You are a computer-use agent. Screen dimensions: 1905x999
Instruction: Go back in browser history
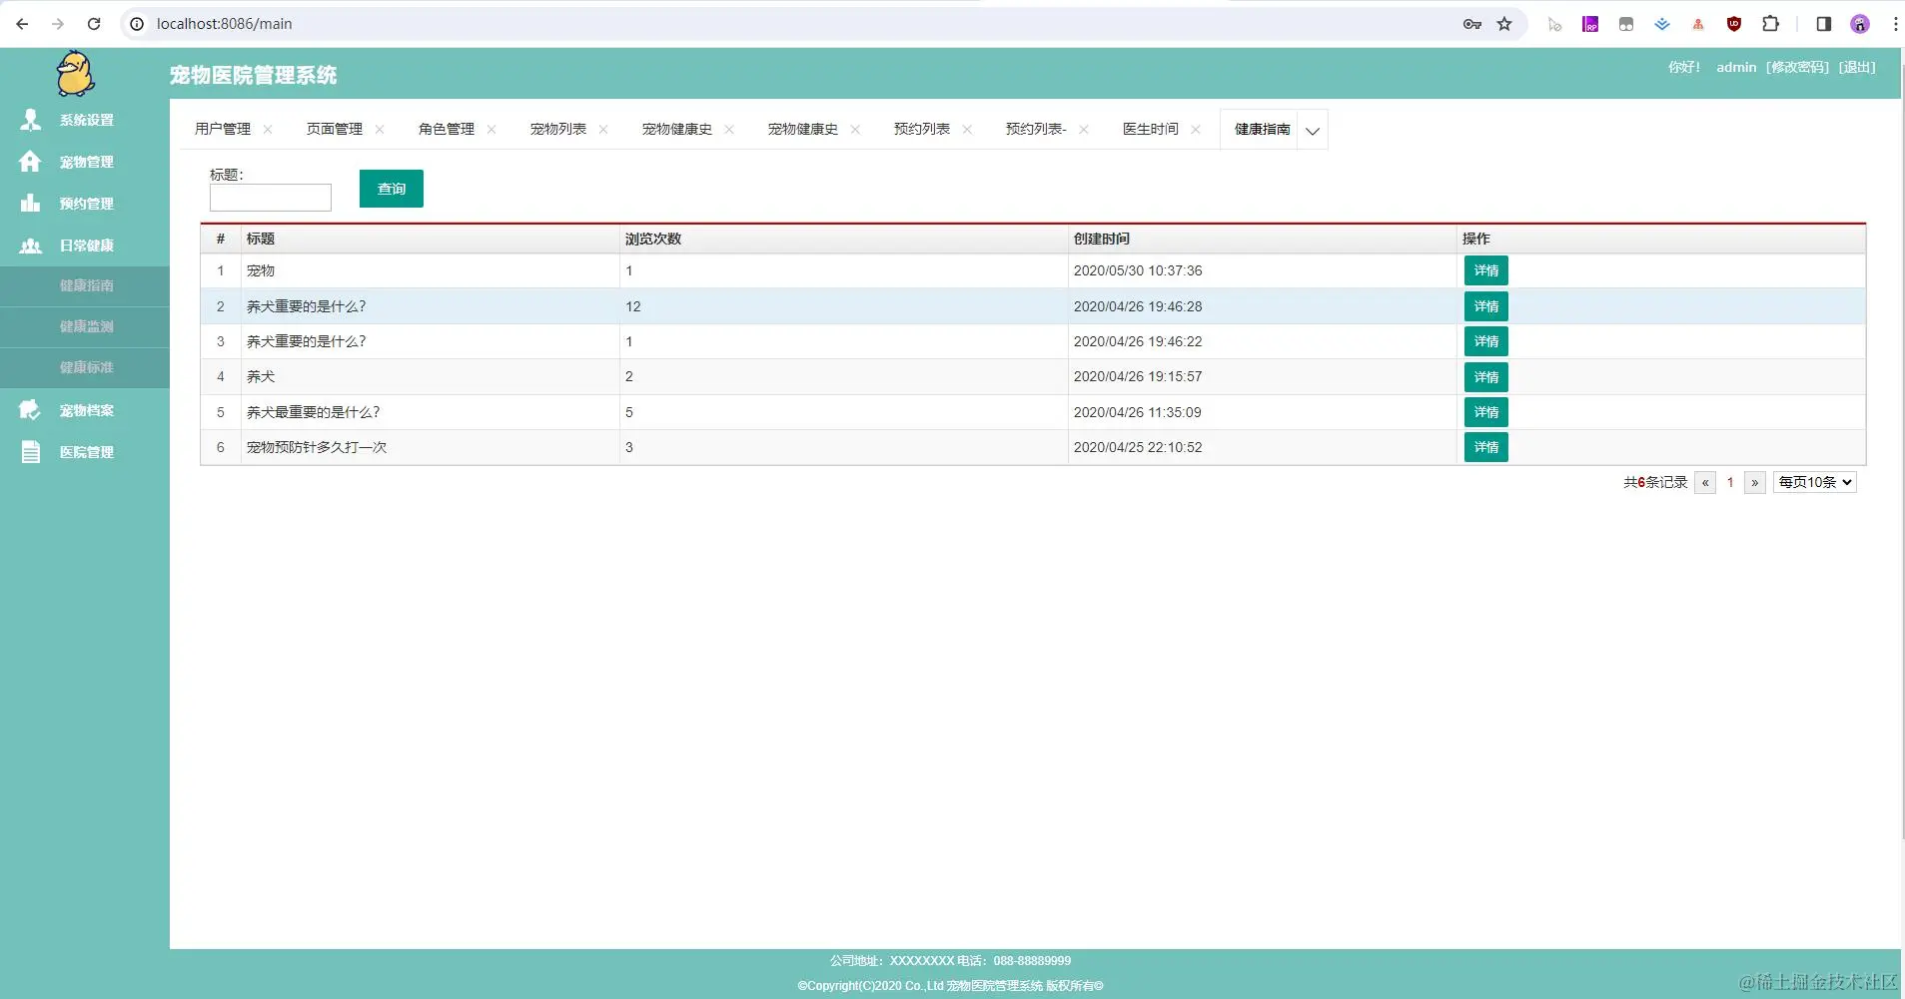[x=22, y=24]
